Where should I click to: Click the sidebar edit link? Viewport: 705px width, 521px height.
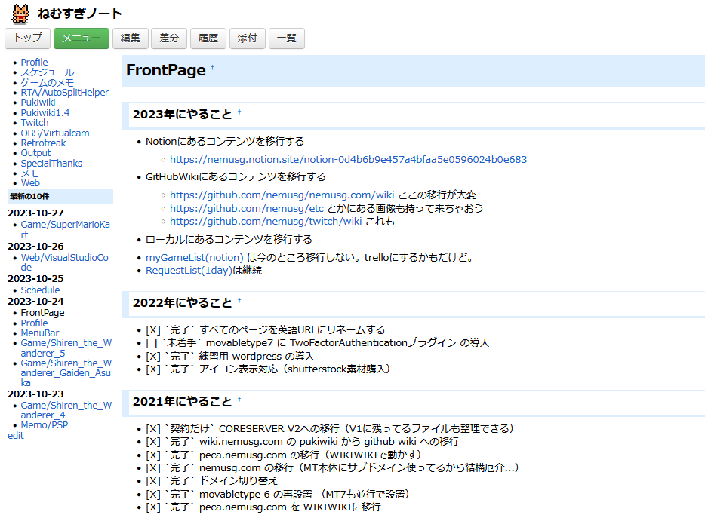(x=15, y=435)
